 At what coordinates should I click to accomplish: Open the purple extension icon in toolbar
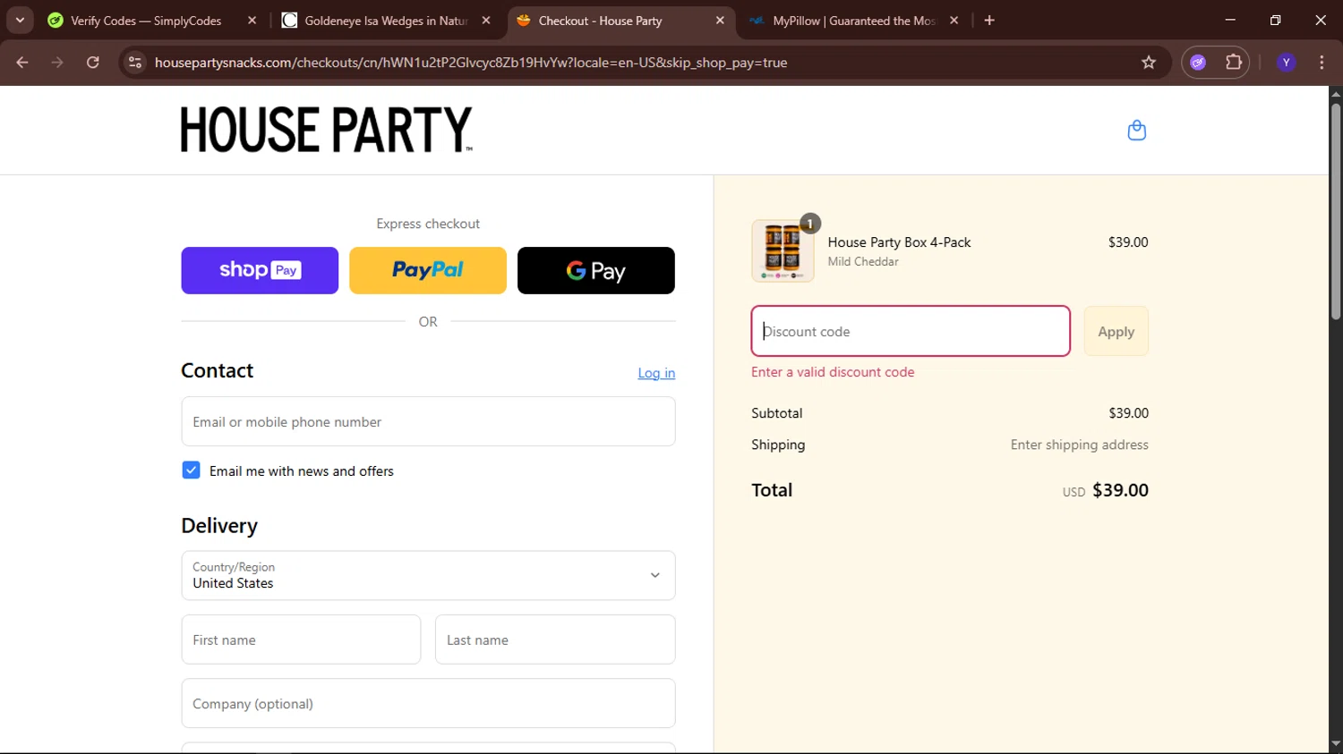point(1198,63)
